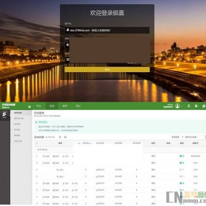Open the 统计 tab in the admin header
The height and width of the screenshot is (206, 206).
point(78,106)
